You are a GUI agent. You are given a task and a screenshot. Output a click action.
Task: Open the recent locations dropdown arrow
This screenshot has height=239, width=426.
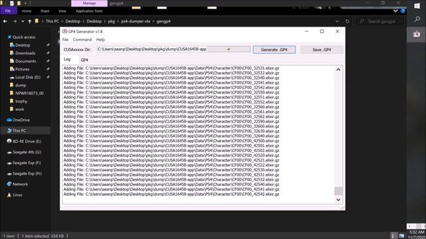(23, 21)
